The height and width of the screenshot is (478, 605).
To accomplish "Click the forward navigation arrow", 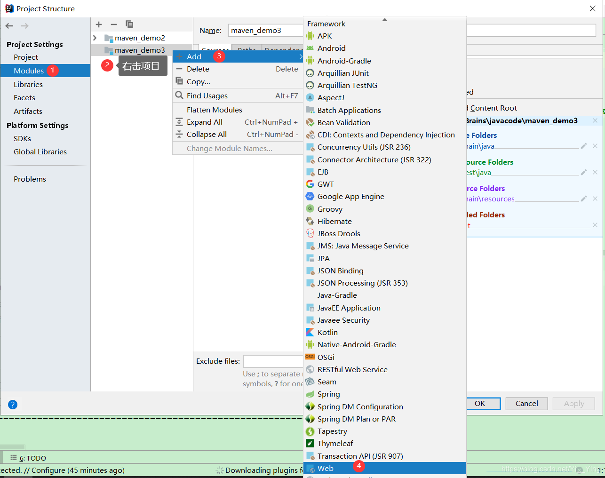I will click(24, 26).
